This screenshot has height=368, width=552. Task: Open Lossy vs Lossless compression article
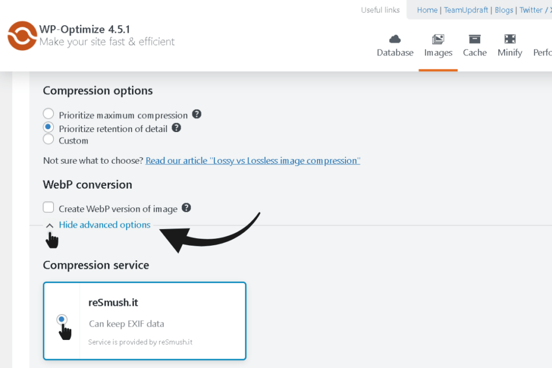click(253, 161)
